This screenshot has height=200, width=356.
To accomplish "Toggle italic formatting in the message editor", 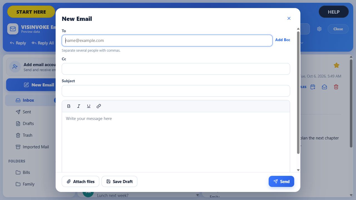I will [x=79, y=106].
